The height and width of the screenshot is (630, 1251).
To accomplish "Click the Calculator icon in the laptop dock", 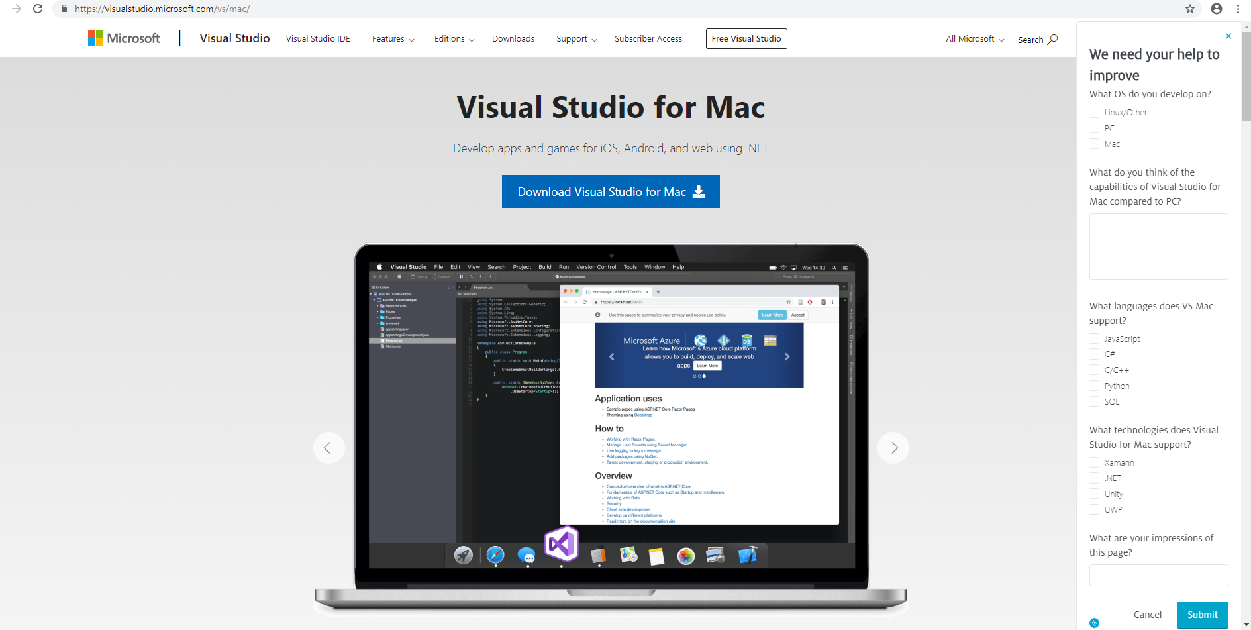I will tap(598, 555).
